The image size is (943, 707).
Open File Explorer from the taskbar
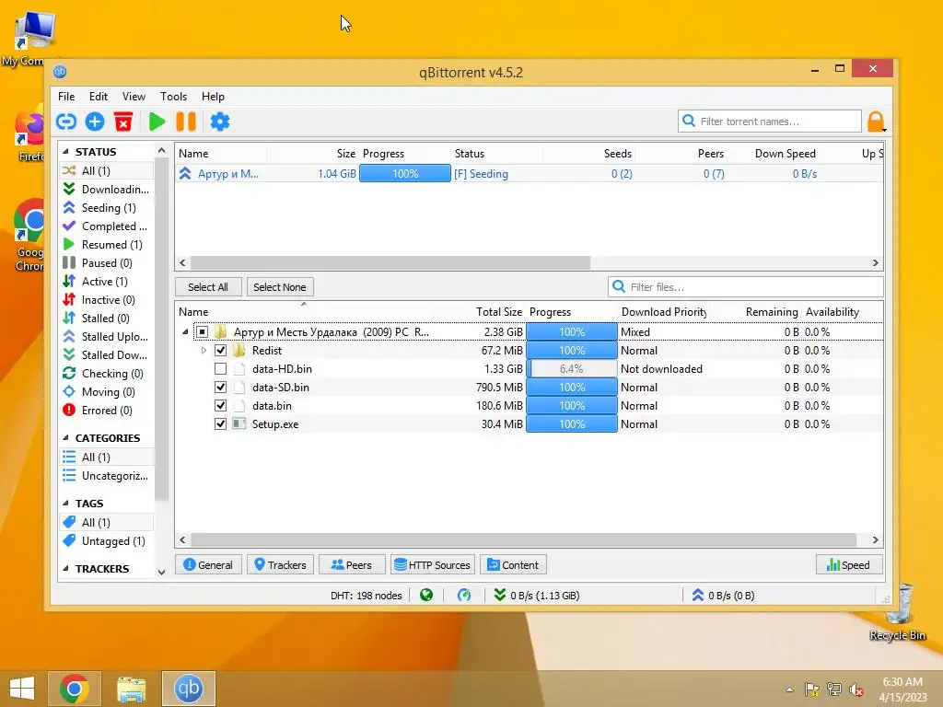tap(131, 689)
